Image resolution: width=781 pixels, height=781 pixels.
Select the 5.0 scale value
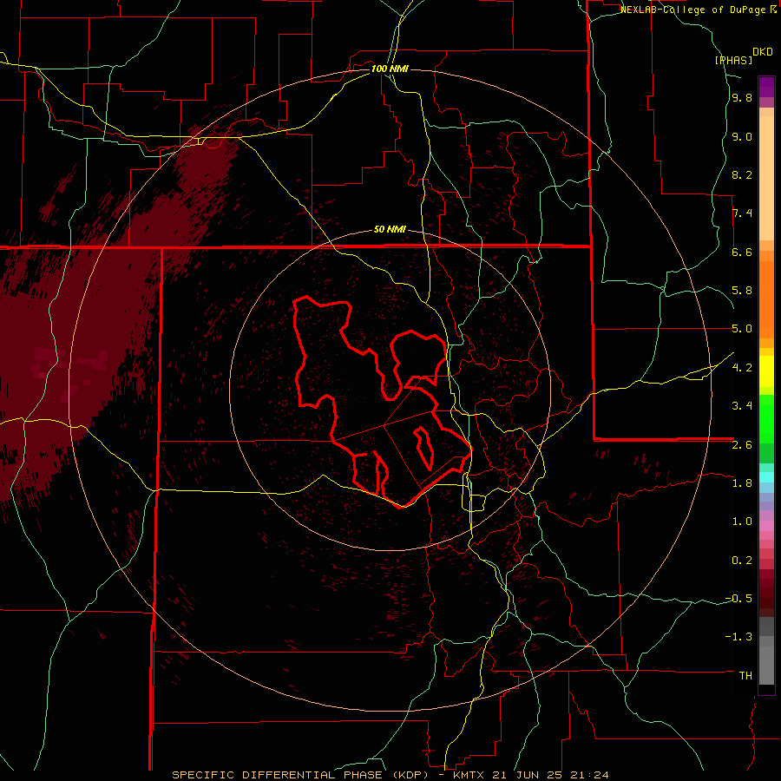point(742,329)
